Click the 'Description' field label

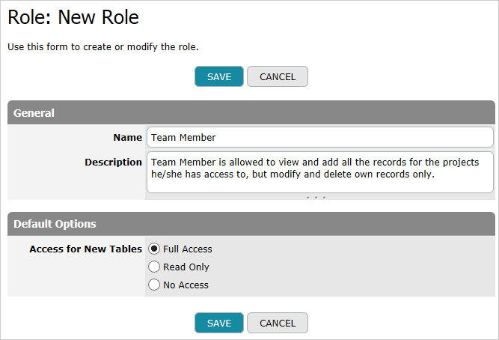pyautogui.click(x=113, y=163)
